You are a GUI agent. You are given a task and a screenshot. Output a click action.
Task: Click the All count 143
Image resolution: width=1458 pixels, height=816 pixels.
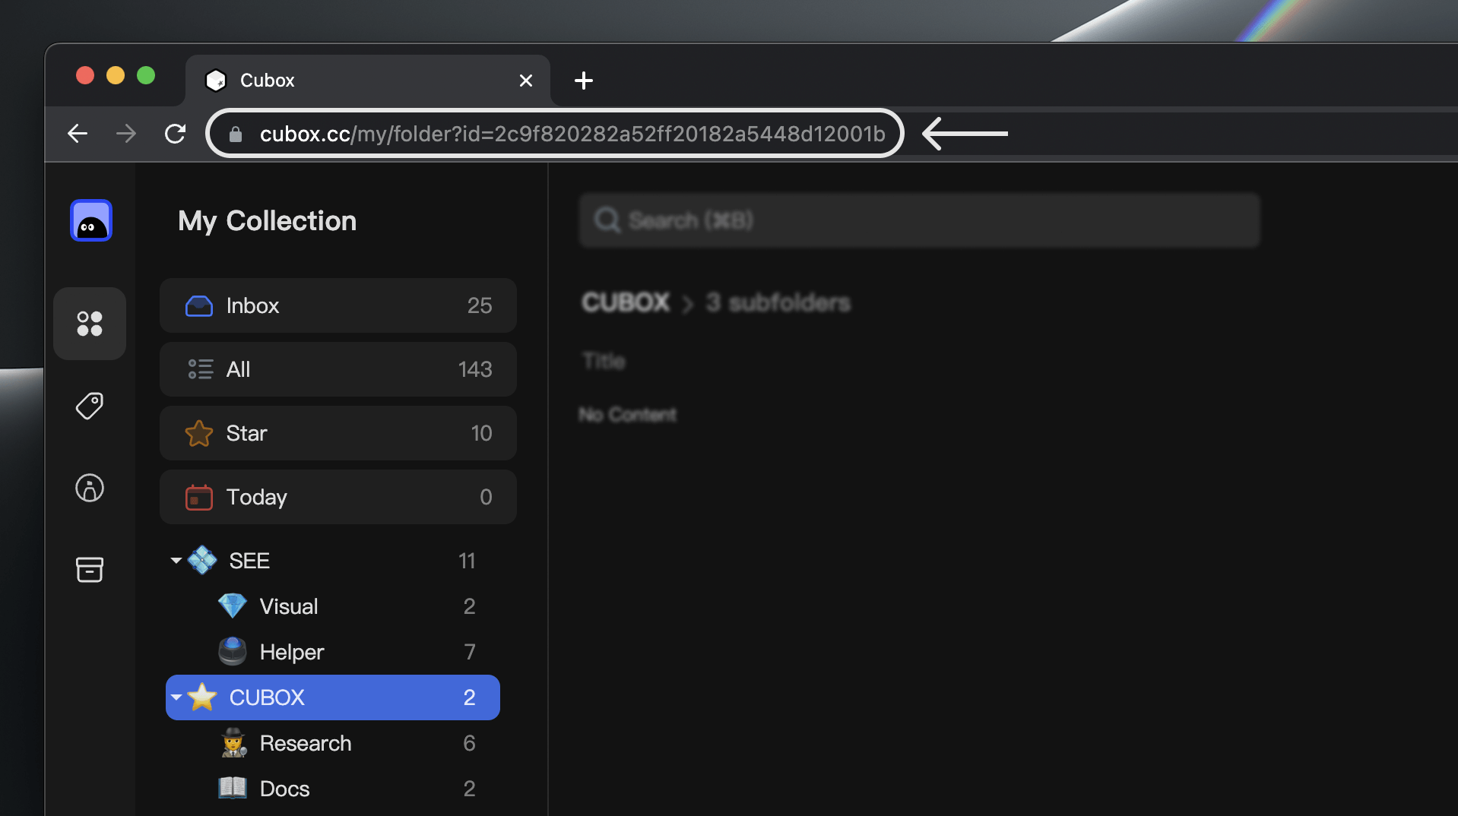[x=475, y=369]
